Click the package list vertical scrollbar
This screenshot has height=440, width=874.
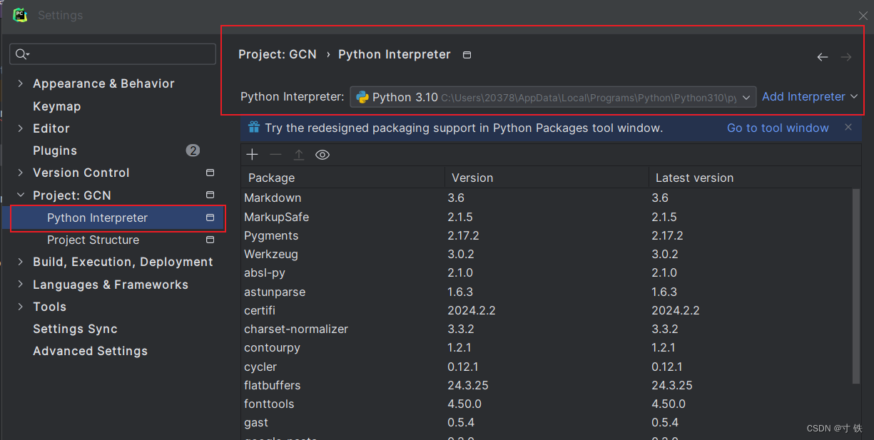(x=857, y=285)
